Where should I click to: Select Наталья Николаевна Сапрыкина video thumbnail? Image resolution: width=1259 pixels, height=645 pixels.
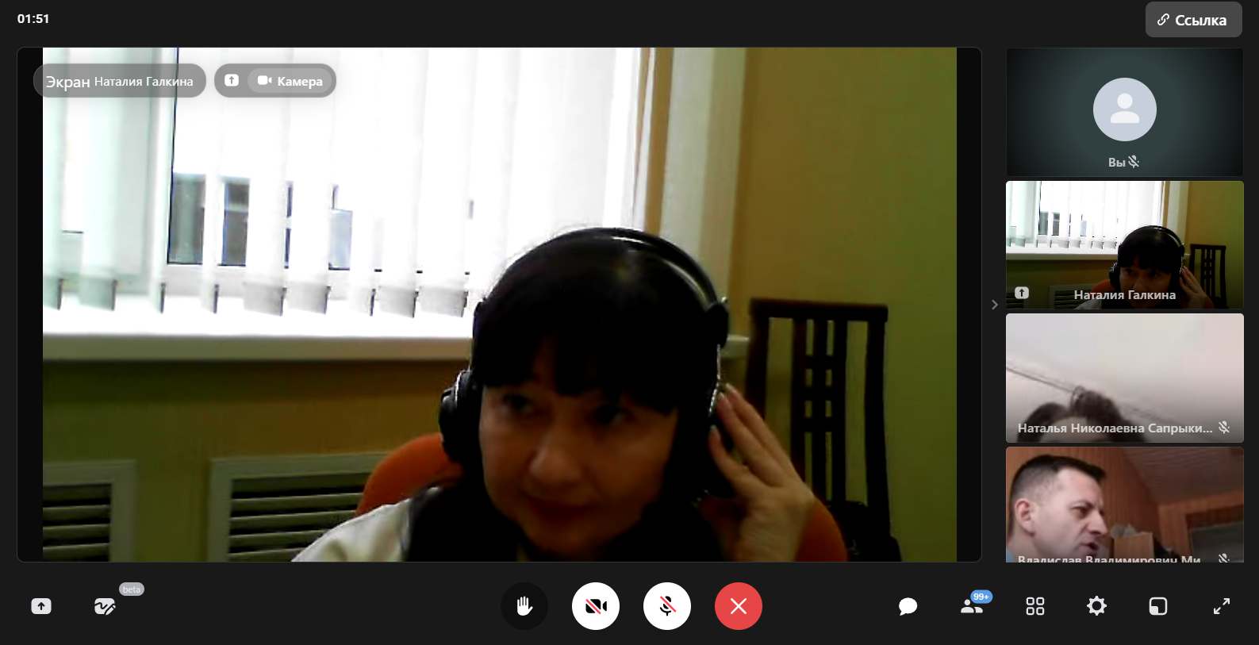(1124, 378)
